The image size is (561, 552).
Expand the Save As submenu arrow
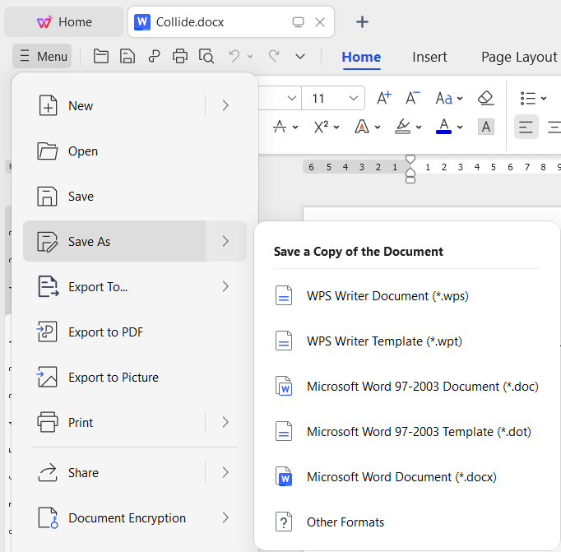click(x=225, y=241)
